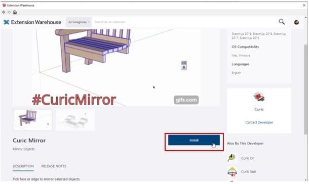Click the OS Compatibility heading
This screenshot has width=309, height=184.
(245, 47)
